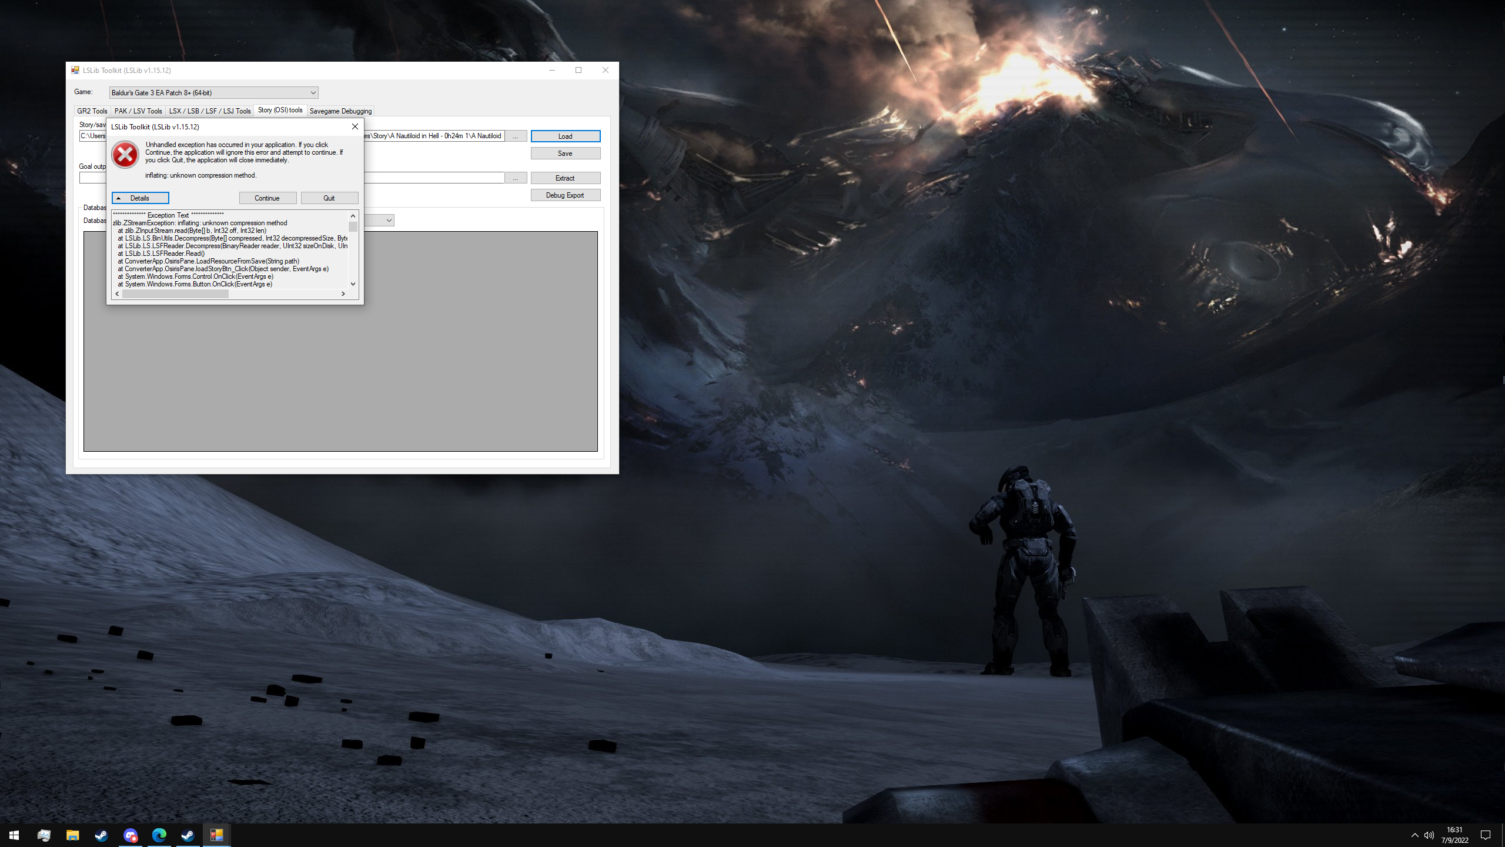Minimize the LSLib Toolkit window
Image resolution: width=1505 pixels, height=847 pixels.
click(x=551, y=70)
